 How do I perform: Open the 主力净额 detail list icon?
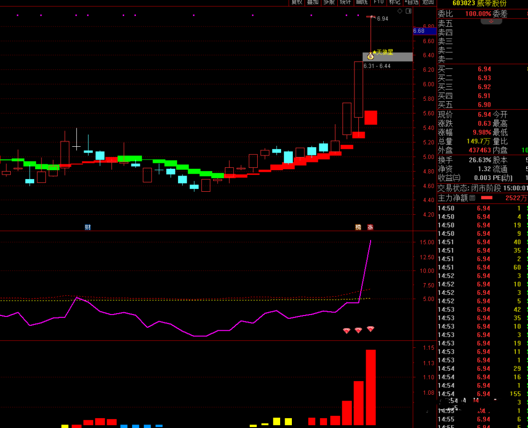pyautogui.click(x=472, y=198)
